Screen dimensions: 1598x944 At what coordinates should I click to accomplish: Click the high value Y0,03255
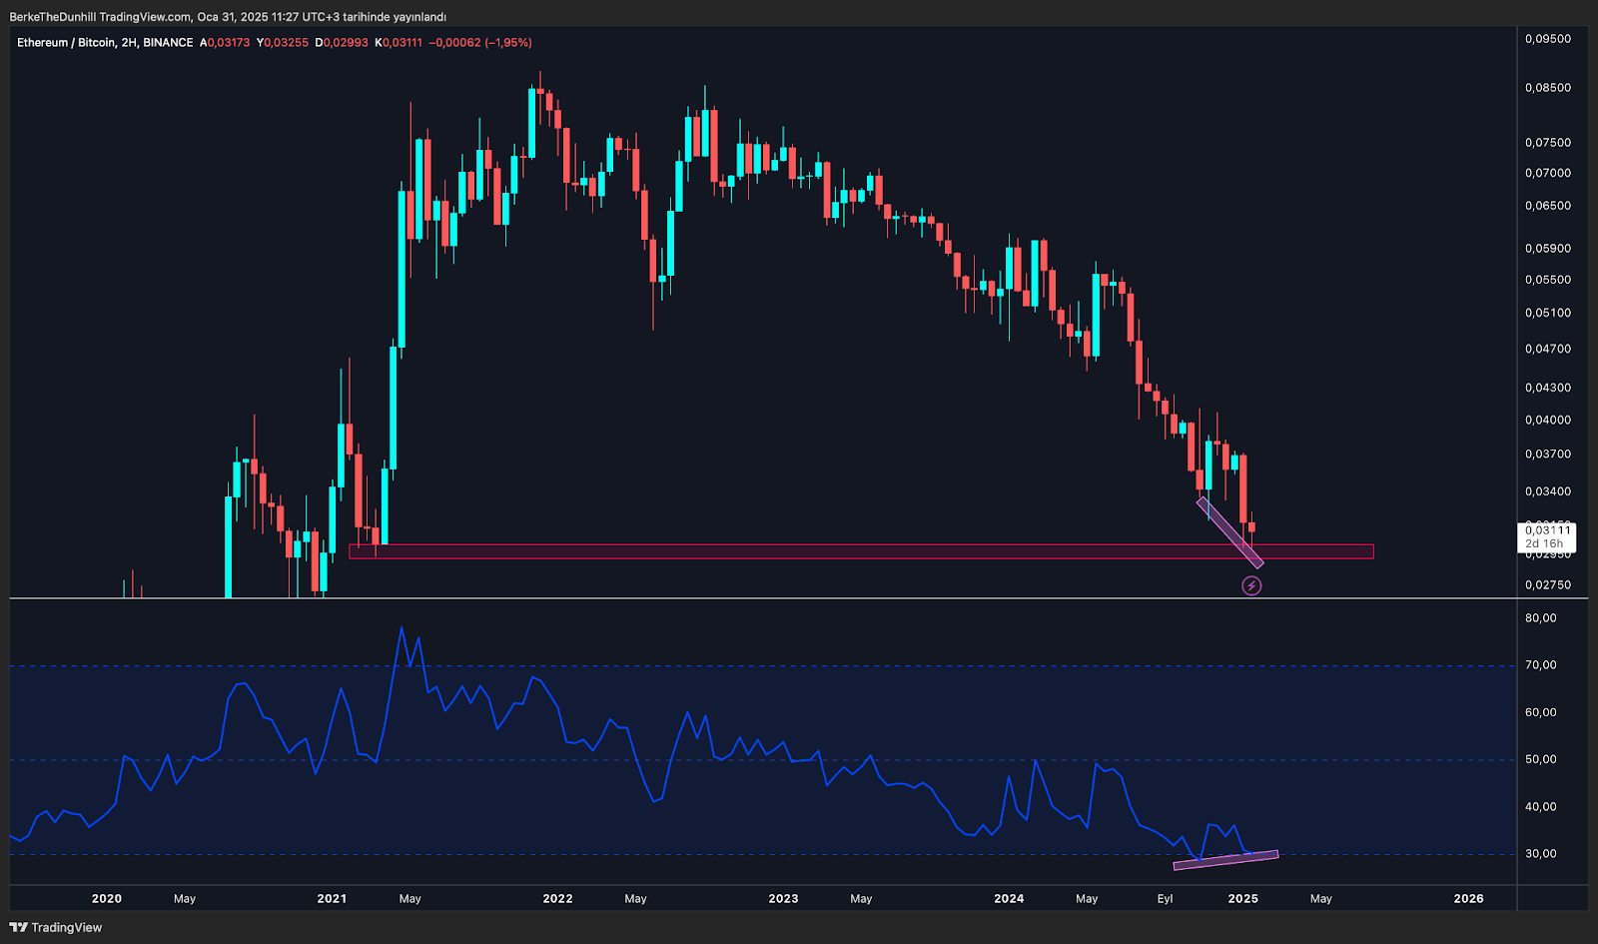(283, 43)
